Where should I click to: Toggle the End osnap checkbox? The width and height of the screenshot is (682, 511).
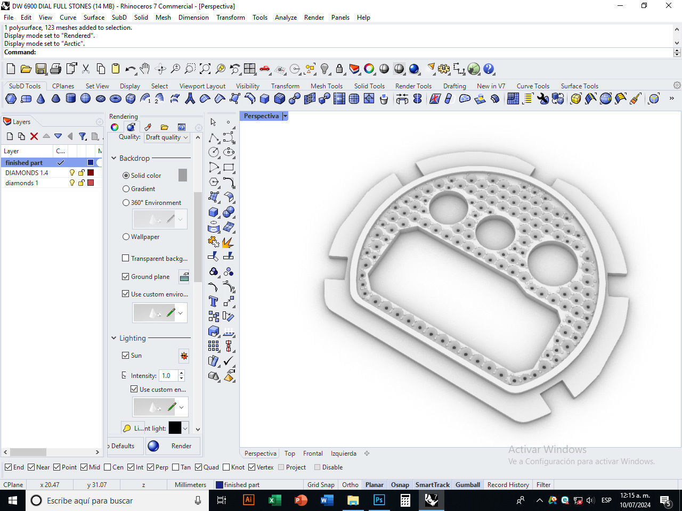8,467
